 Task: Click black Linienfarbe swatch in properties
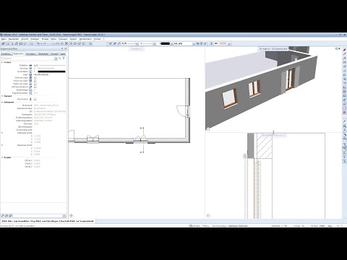(51, 71)
